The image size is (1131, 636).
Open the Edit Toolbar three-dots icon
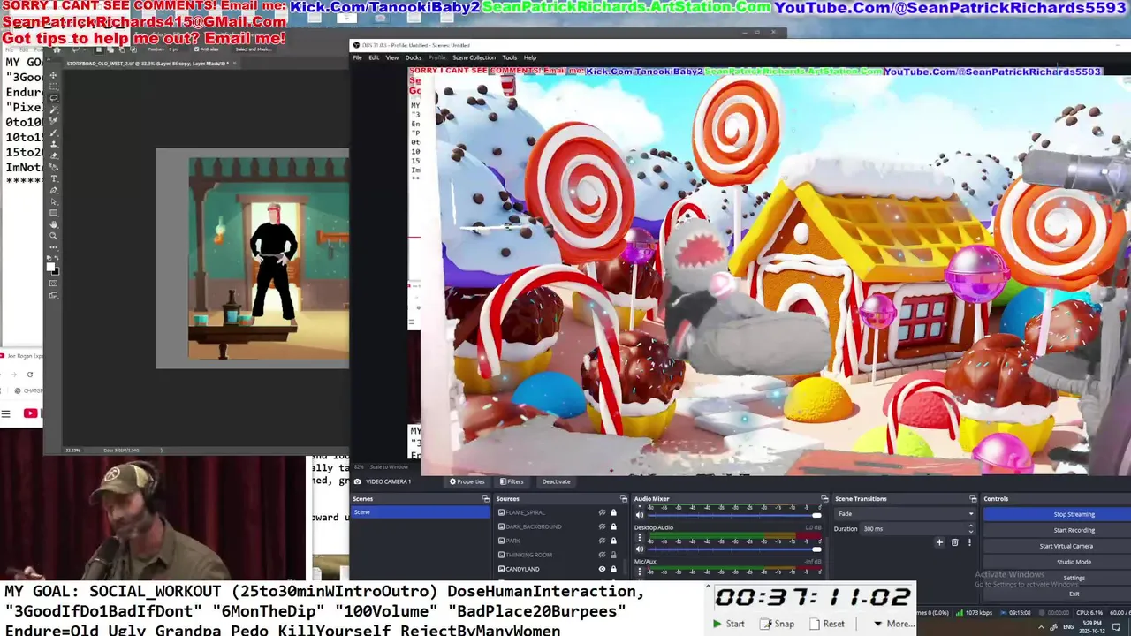pos(53,247)
